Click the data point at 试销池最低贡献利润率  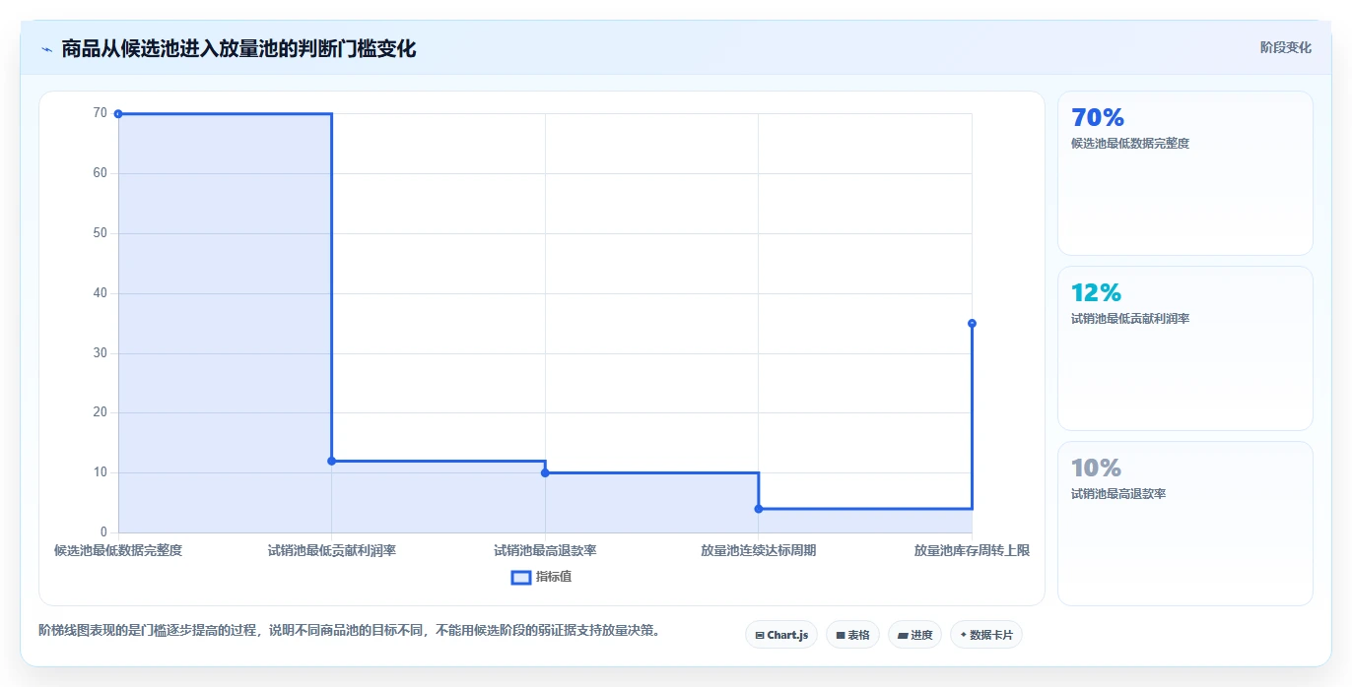(x=332, y=461)
